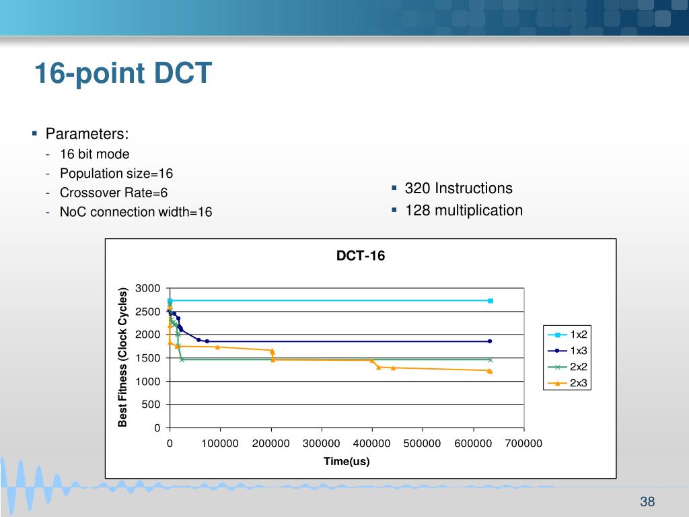Click the y-axis value '2000'
This screenshot has width=689, height=517.
tap(147, 335)
